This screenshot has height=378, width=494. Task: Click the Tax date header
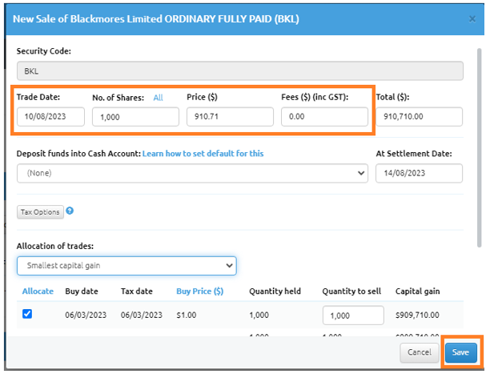point(136,291)
